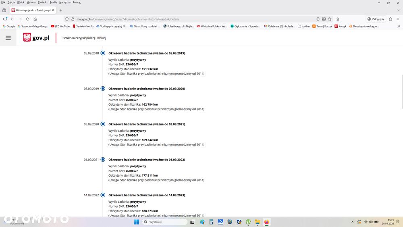The image size is (403, 227).
Task: Show more bookmarks chevron
Action: [399, 26]
